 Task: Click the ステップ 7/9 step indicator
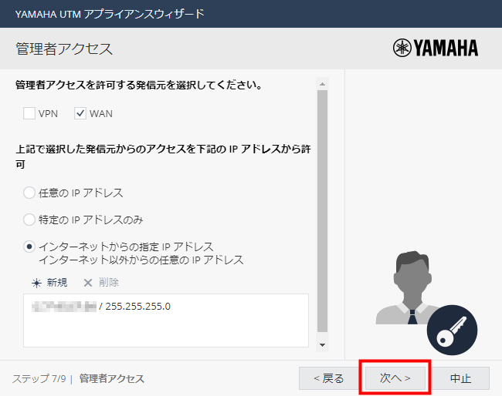(37, 379)
